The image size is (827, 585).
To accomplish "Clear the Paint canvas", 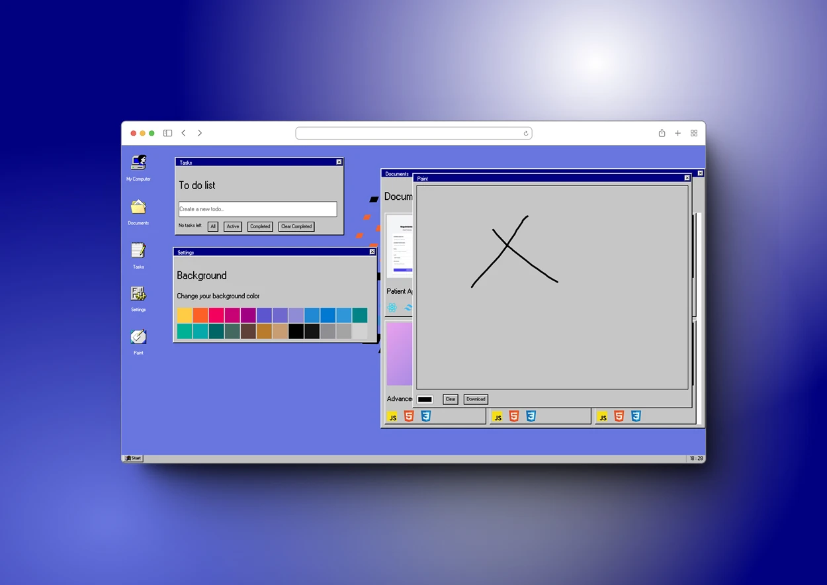I will pyautogui.click(x=450, y=399).
